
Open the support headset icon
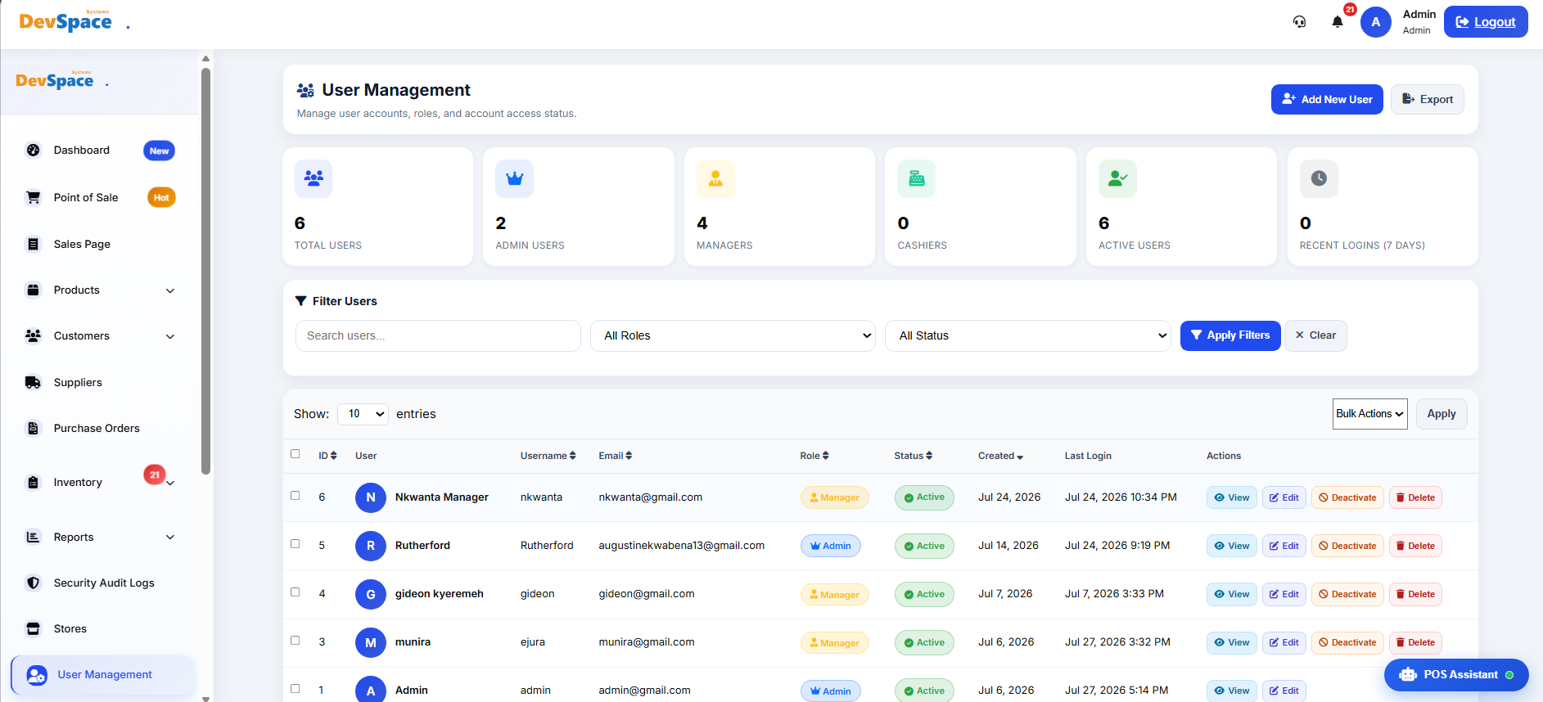(x=1299, y=22)
